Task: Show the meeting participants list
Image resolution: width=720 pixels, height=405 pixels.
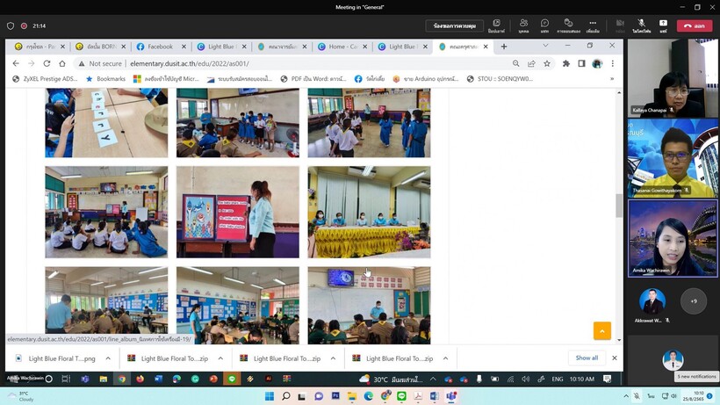Action: tap(523, 24)
